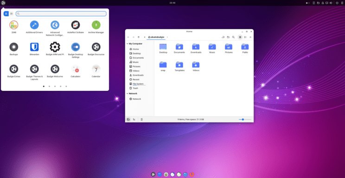
Task: Go to fifth page of app menu
Action: coord(66,87)
